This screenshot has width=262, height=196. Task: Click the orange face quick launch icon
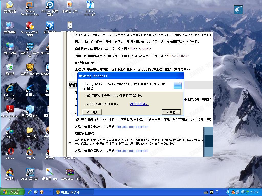tap(42, 192)
